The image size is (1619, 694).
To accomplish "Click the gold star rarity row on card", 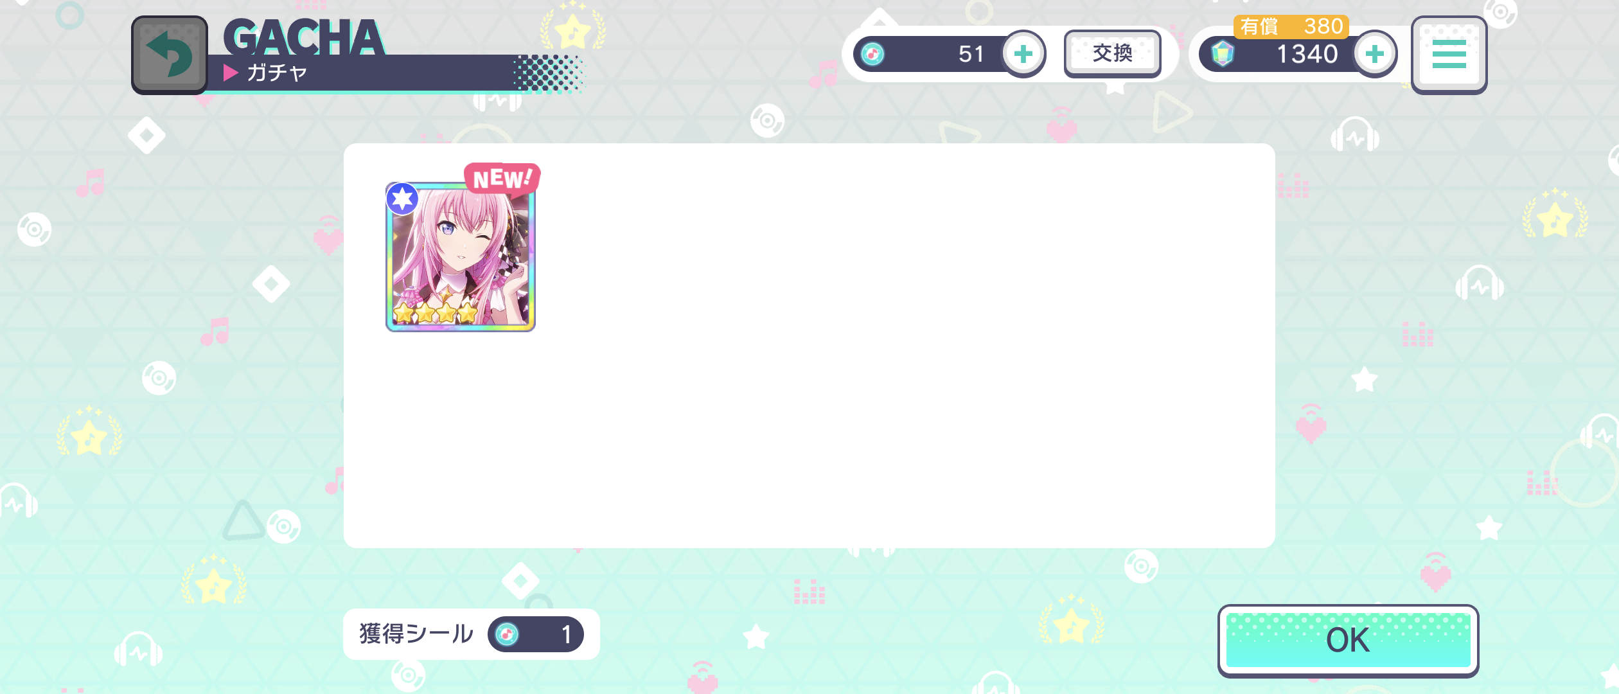I will tap(436, 314).
